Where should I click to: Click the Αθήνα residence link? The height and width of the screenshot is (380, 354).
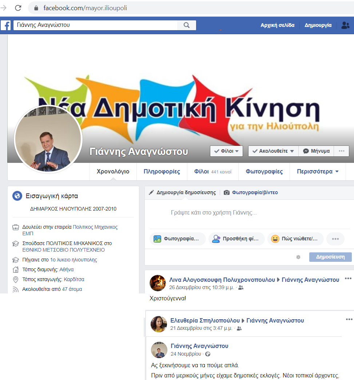(67, 269)
